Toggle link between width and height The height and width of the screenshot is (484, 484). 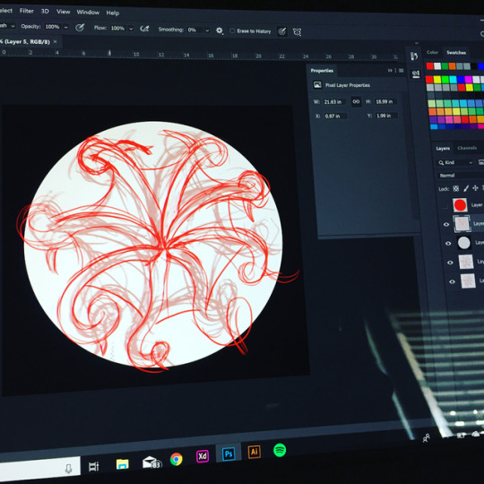tap(356, 101)
